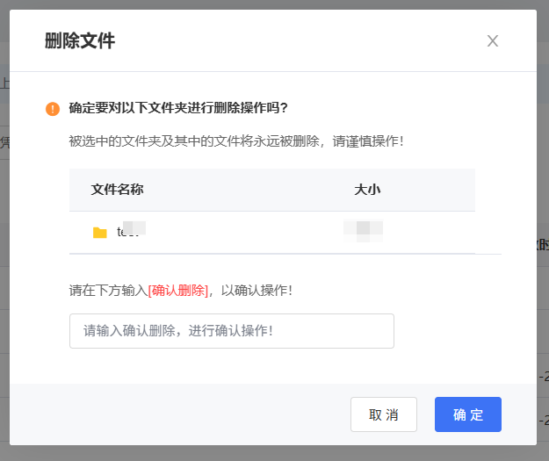Click the 删除文件 dialog title

[80, 40]
